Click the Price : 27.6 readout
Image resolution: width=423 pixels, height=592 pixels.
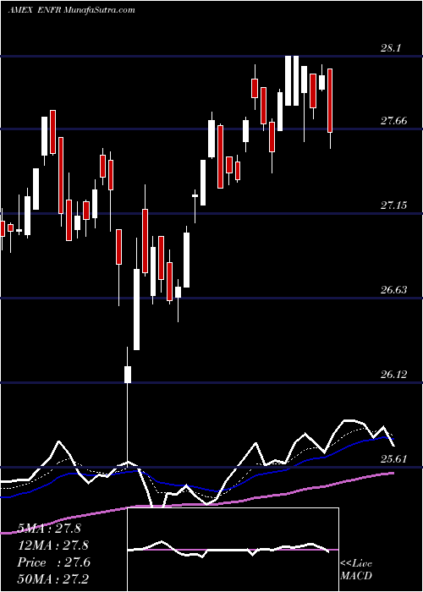(53, 562)
